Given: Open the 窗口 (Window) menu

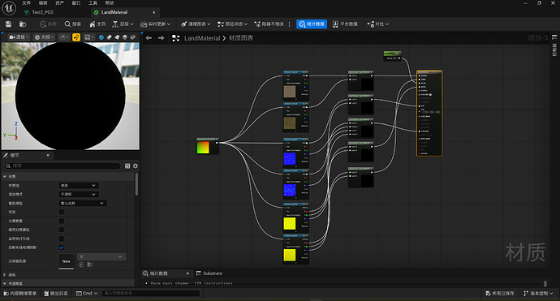Looking at the screenshot, I should click(76, 3).
